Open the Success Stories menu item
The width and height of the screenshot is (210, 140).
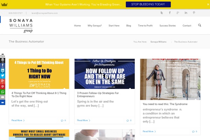click(x=168, y=26)
